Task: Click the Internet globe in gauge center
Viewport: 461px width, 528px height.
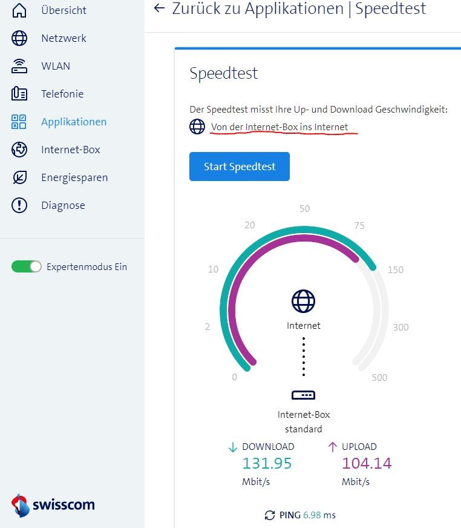Action: [x=304, y=301]
